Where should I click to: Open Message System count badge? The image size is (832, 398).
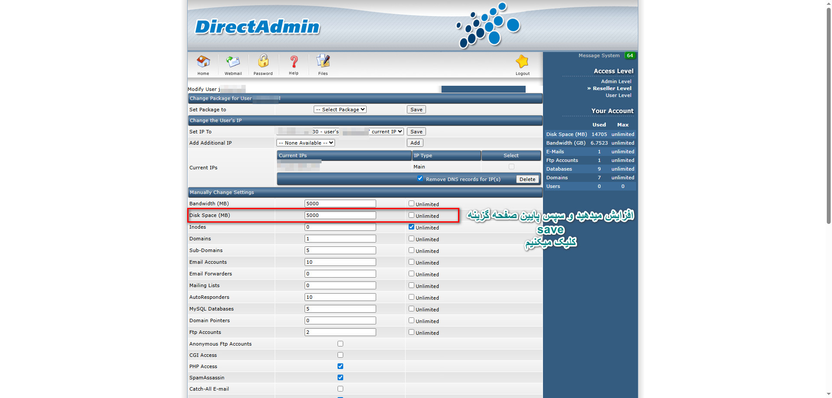click(630, 55)
